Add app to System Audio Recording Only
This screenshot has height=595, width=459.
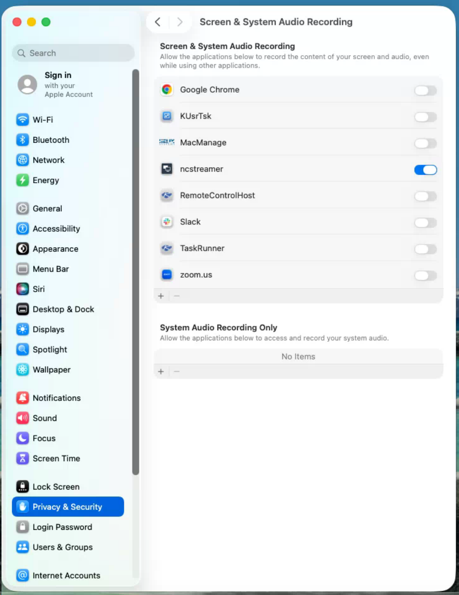pos(161,372)
